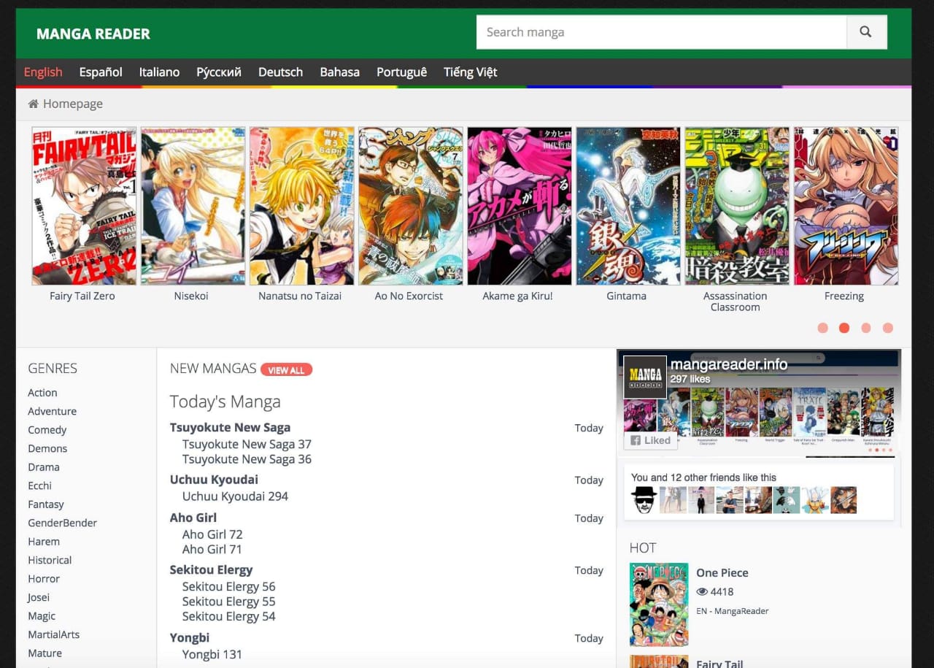Select the second carousel page dot

point(844,328)
